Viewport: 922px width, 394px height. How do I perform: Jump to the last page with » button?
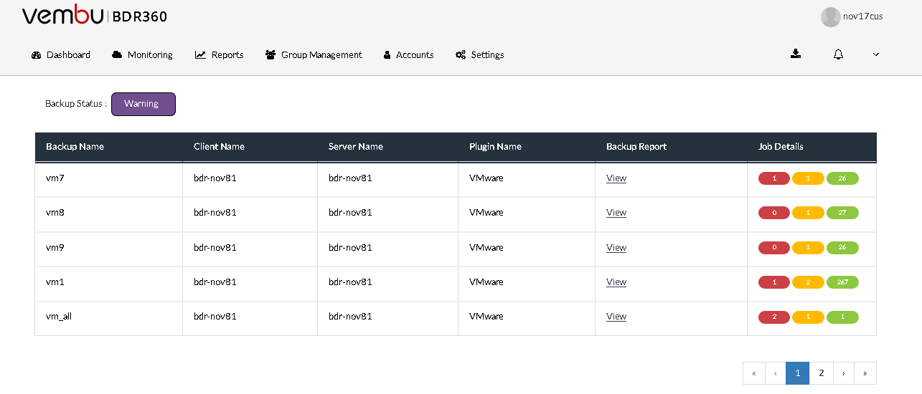[865, 373]
